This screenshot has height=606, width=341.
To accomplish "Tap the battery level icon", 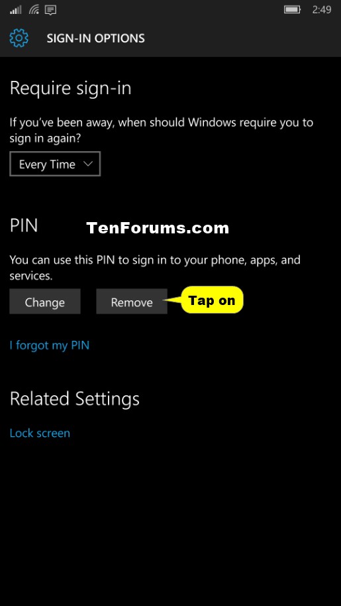I will [x=292, y=10].
